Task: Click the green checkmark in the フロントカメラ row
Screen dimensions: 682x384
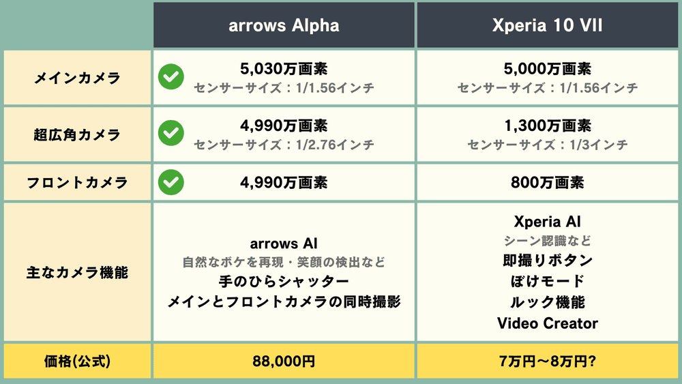Action: [x=170, y=182]
